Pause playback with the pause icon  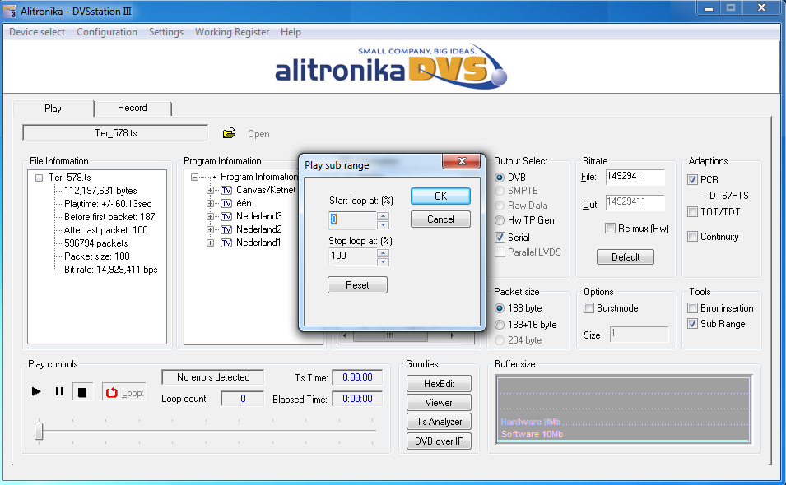[59, 392]
